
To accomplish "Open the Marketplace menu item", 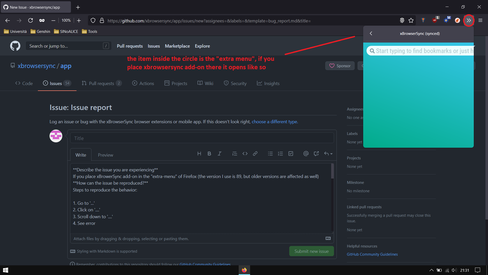I will 177,46.
